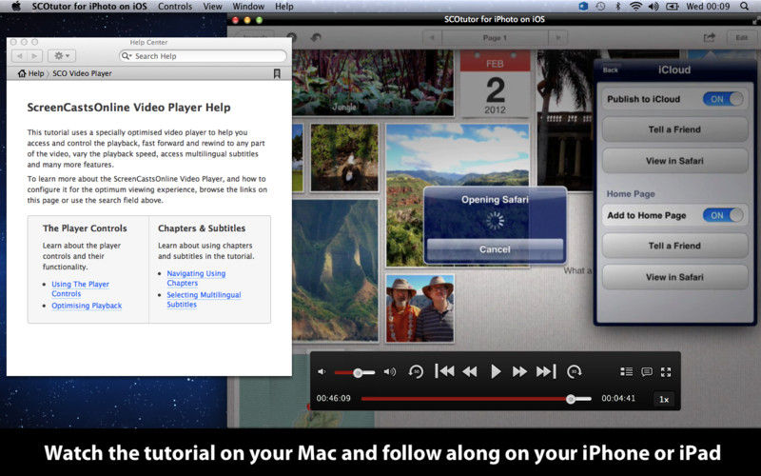761x476 pixels.
Task: Cancel the Opening Safari dialog
Action: (x=495, y=249)
